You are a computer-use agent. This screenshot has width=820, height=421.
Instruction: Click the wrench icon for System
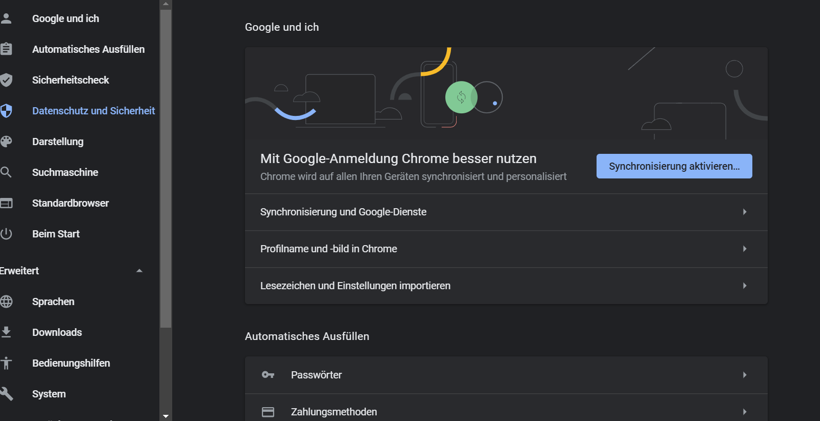(x=6, y=394)
